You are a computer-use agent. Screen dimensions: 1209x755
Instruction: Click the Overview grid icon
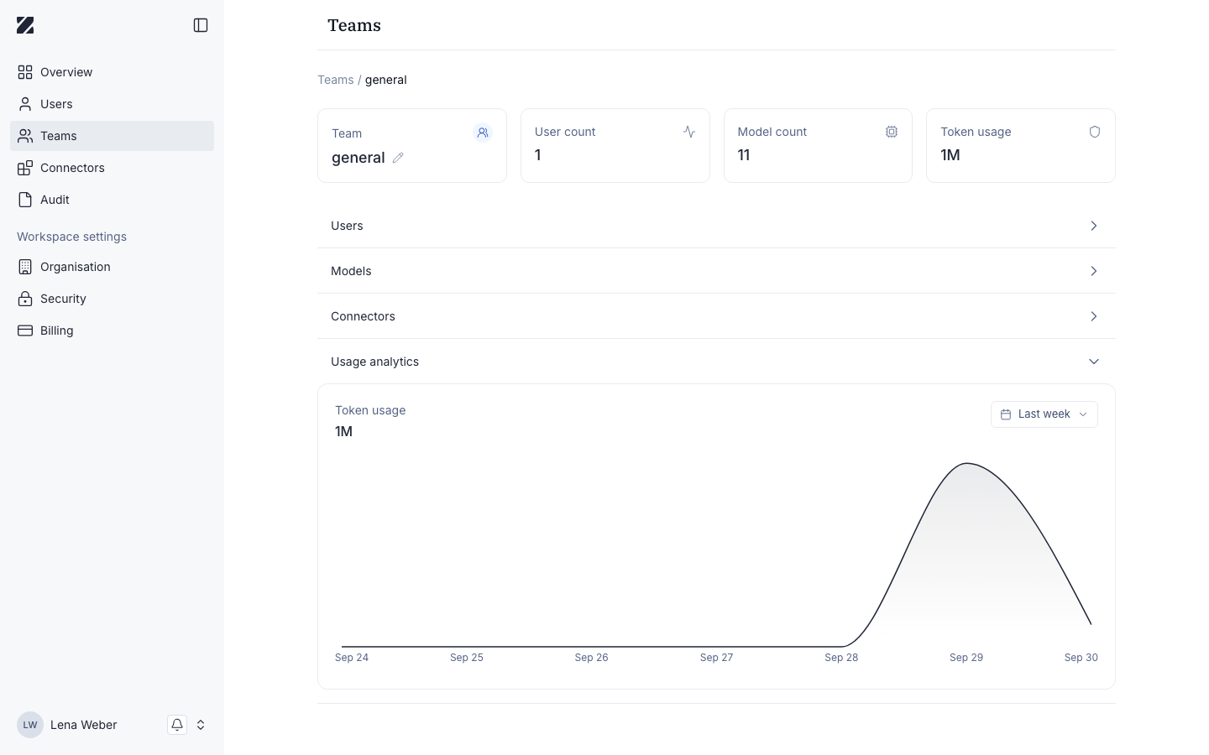[x=25, y=72]
